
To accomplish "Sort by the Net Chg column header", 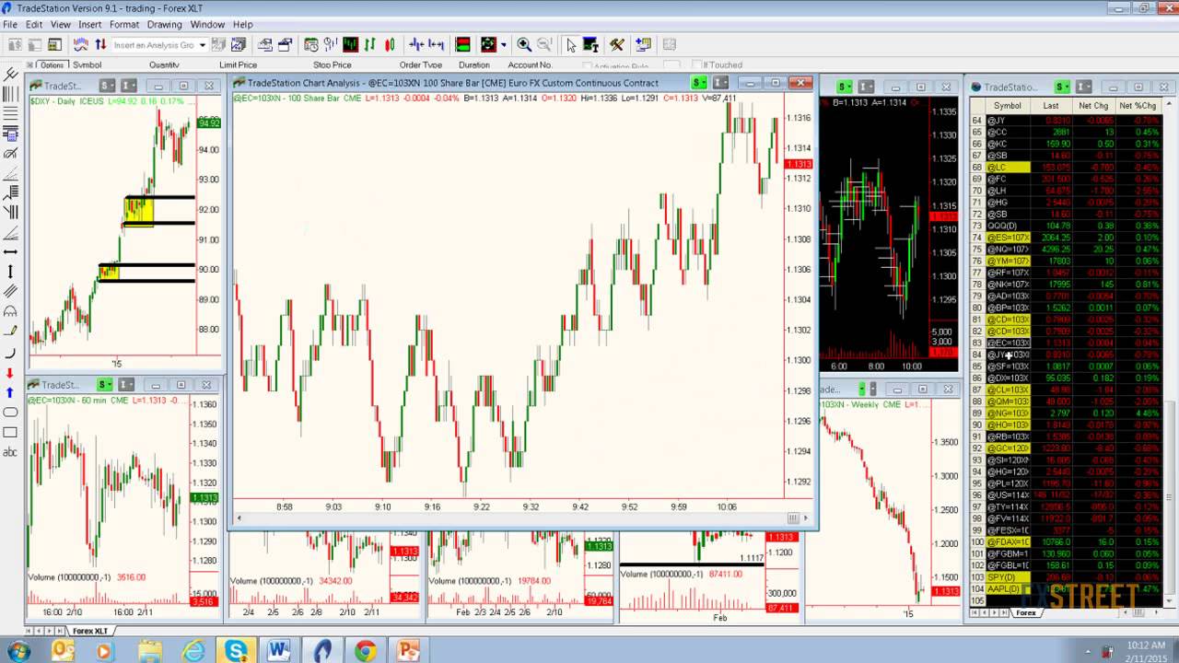I will (1093, 106).
